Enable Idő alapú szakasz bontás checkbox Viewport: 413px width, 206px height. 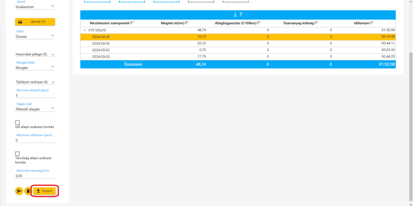click(17, 123)
